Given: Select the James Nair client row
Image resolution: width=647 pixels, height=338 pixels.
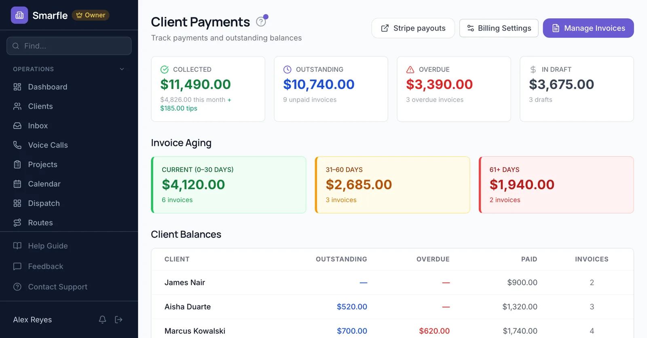Looking at the screenshot, I should [x=392, y=283].
